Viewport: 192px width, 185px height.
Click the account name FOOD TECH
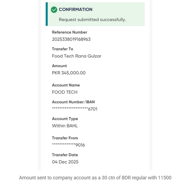coord(65,92)
